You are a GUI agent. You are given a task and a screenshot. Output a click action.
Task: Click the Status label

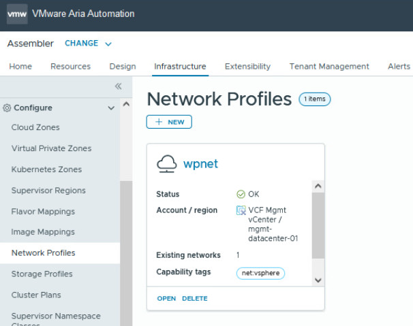click(x=168, y=194)
